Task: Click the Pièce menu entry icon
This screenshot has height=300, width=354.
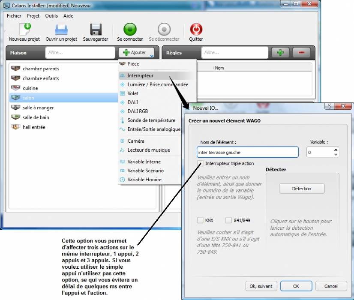Action: tap(123, 64)
